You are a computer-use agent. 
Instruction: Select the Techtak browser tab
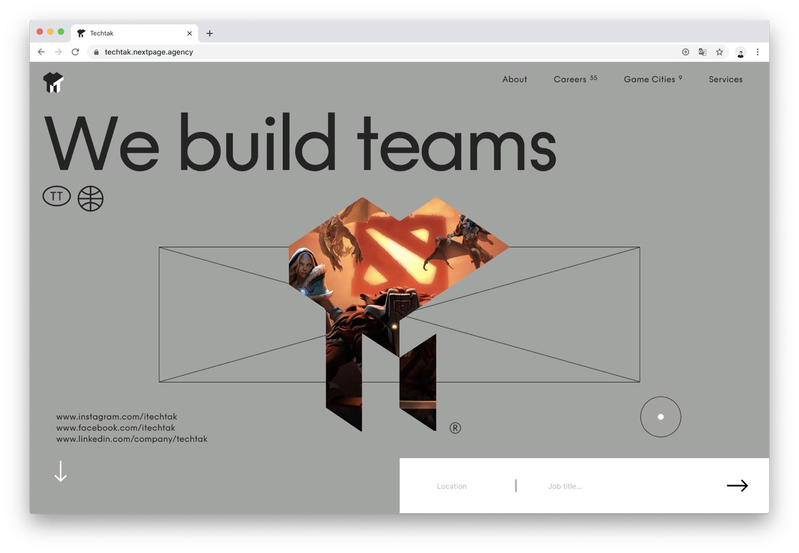(135, 34)
